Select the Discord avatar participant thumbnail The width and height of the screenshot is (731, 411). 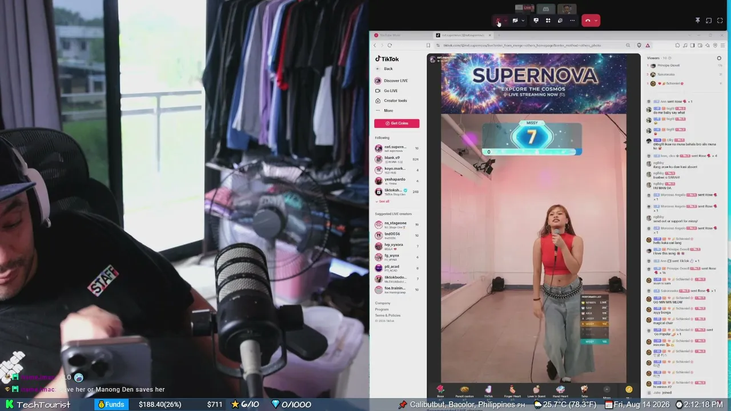[545, 9]
